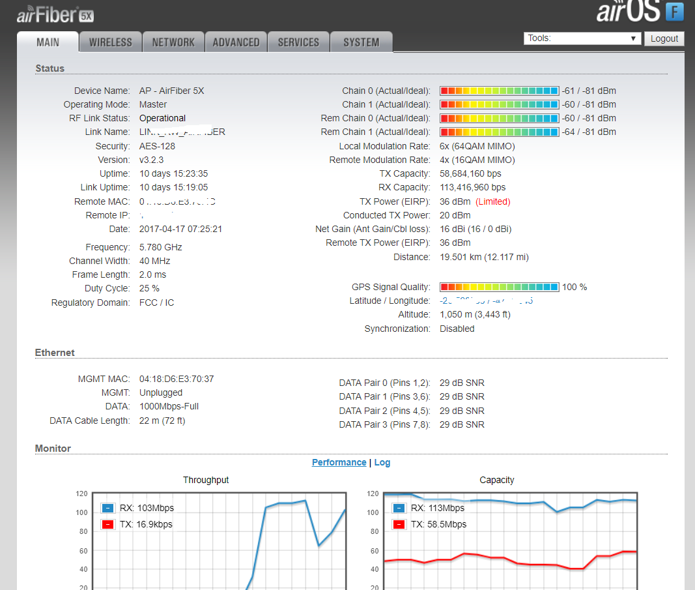Click Distance '19.501 km (12.117 mi)'

click(484, 258)
